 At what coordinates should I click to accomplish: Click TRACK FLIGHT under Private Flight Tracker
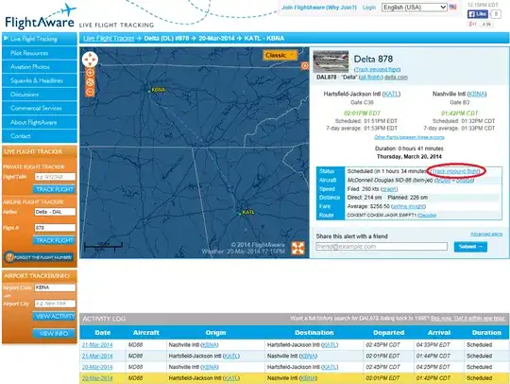click(55, 189)
